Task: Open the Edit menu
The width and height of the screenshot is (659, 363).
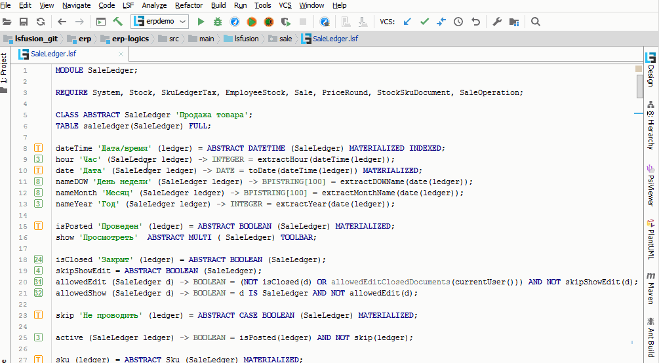Action: click(25, 5)
